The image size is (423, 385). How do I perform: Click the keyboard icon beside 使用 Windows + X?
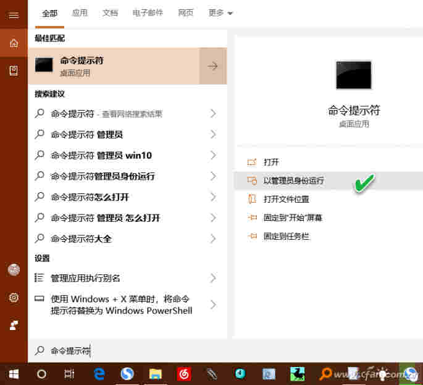tap(40, 298)
